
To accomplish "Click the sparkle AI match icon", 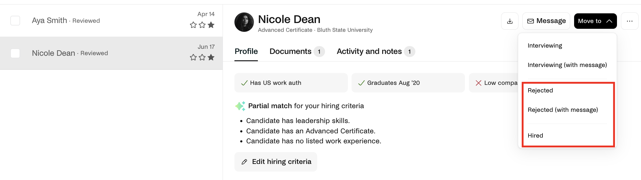I will [x=240, y=106].
